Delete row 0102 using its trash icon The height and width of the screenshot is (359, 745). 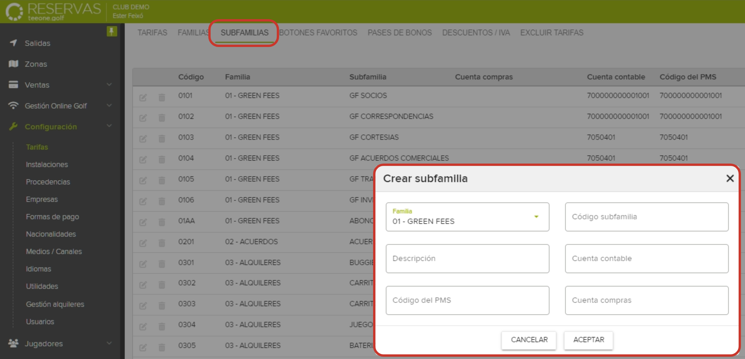pyautogui.click(x=162, y=118)
